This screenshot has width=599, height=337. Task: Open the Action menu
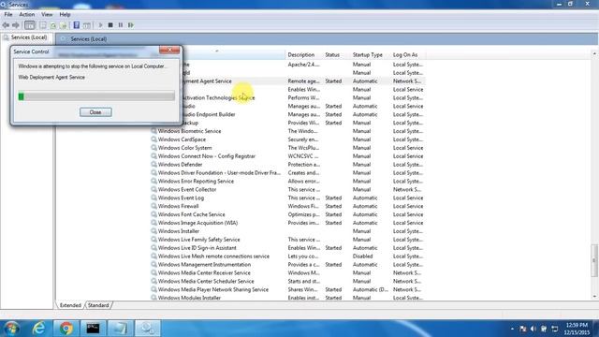click(x=27, y=15)
